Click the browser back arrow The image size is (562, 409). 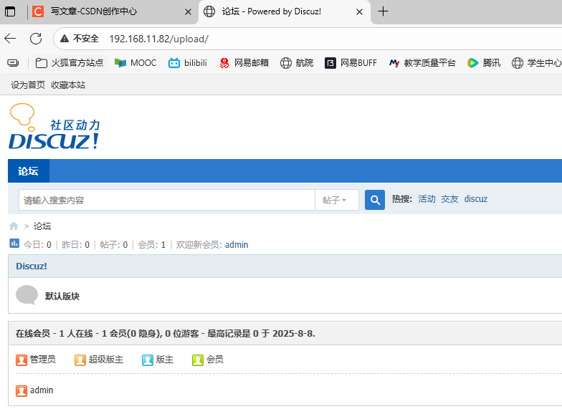(x=10, y=39)
